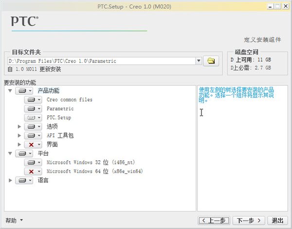
Task: Open install options arrow for Windows 32 位
Action: click(39, 162)
